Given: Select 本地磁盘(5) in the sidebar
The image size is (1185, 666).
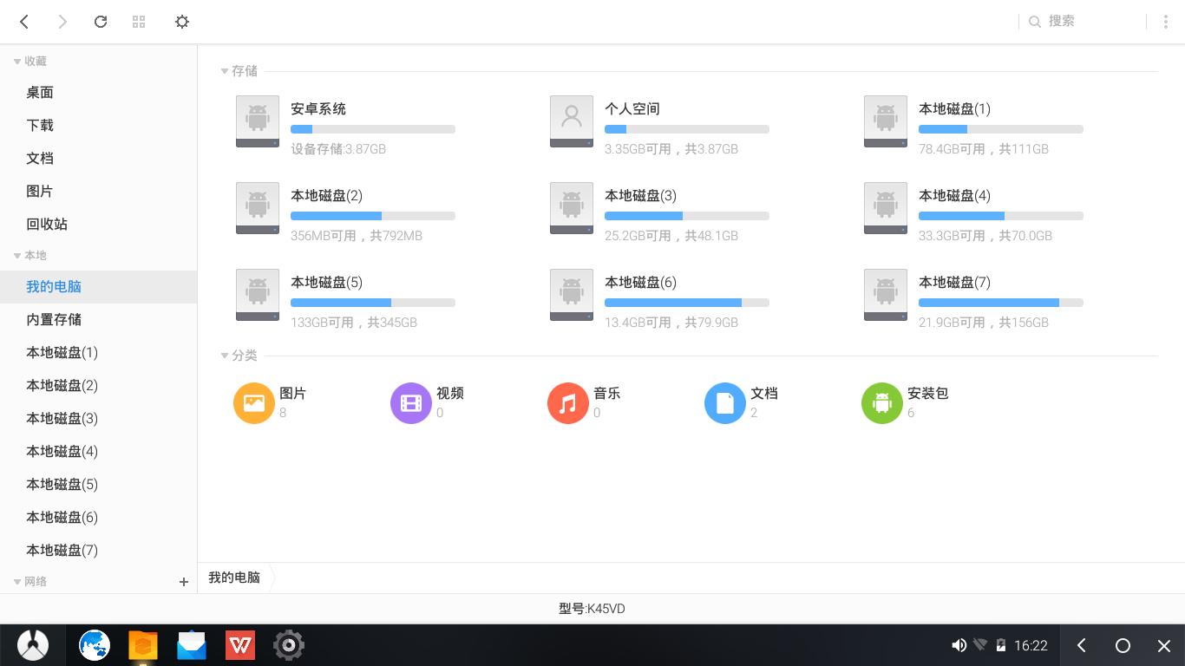Looking at the screenshot, I should click(x=98, y=485).
